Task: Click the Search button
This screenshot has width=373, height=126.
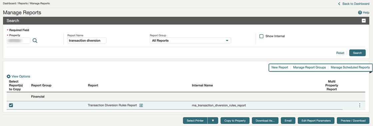Action: click(357, 53)
